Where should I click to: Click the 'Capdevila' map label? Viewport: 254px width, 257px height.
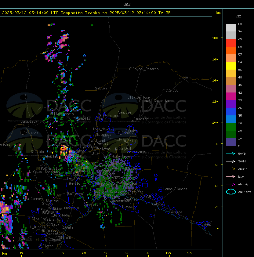[82, 119]
